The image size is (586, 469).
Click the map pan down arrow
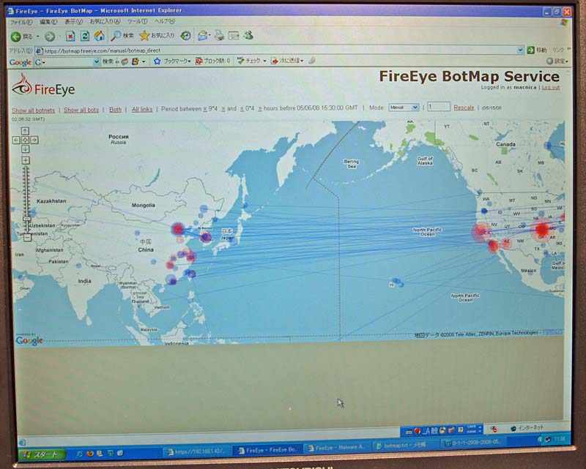(x=25, y=149)
